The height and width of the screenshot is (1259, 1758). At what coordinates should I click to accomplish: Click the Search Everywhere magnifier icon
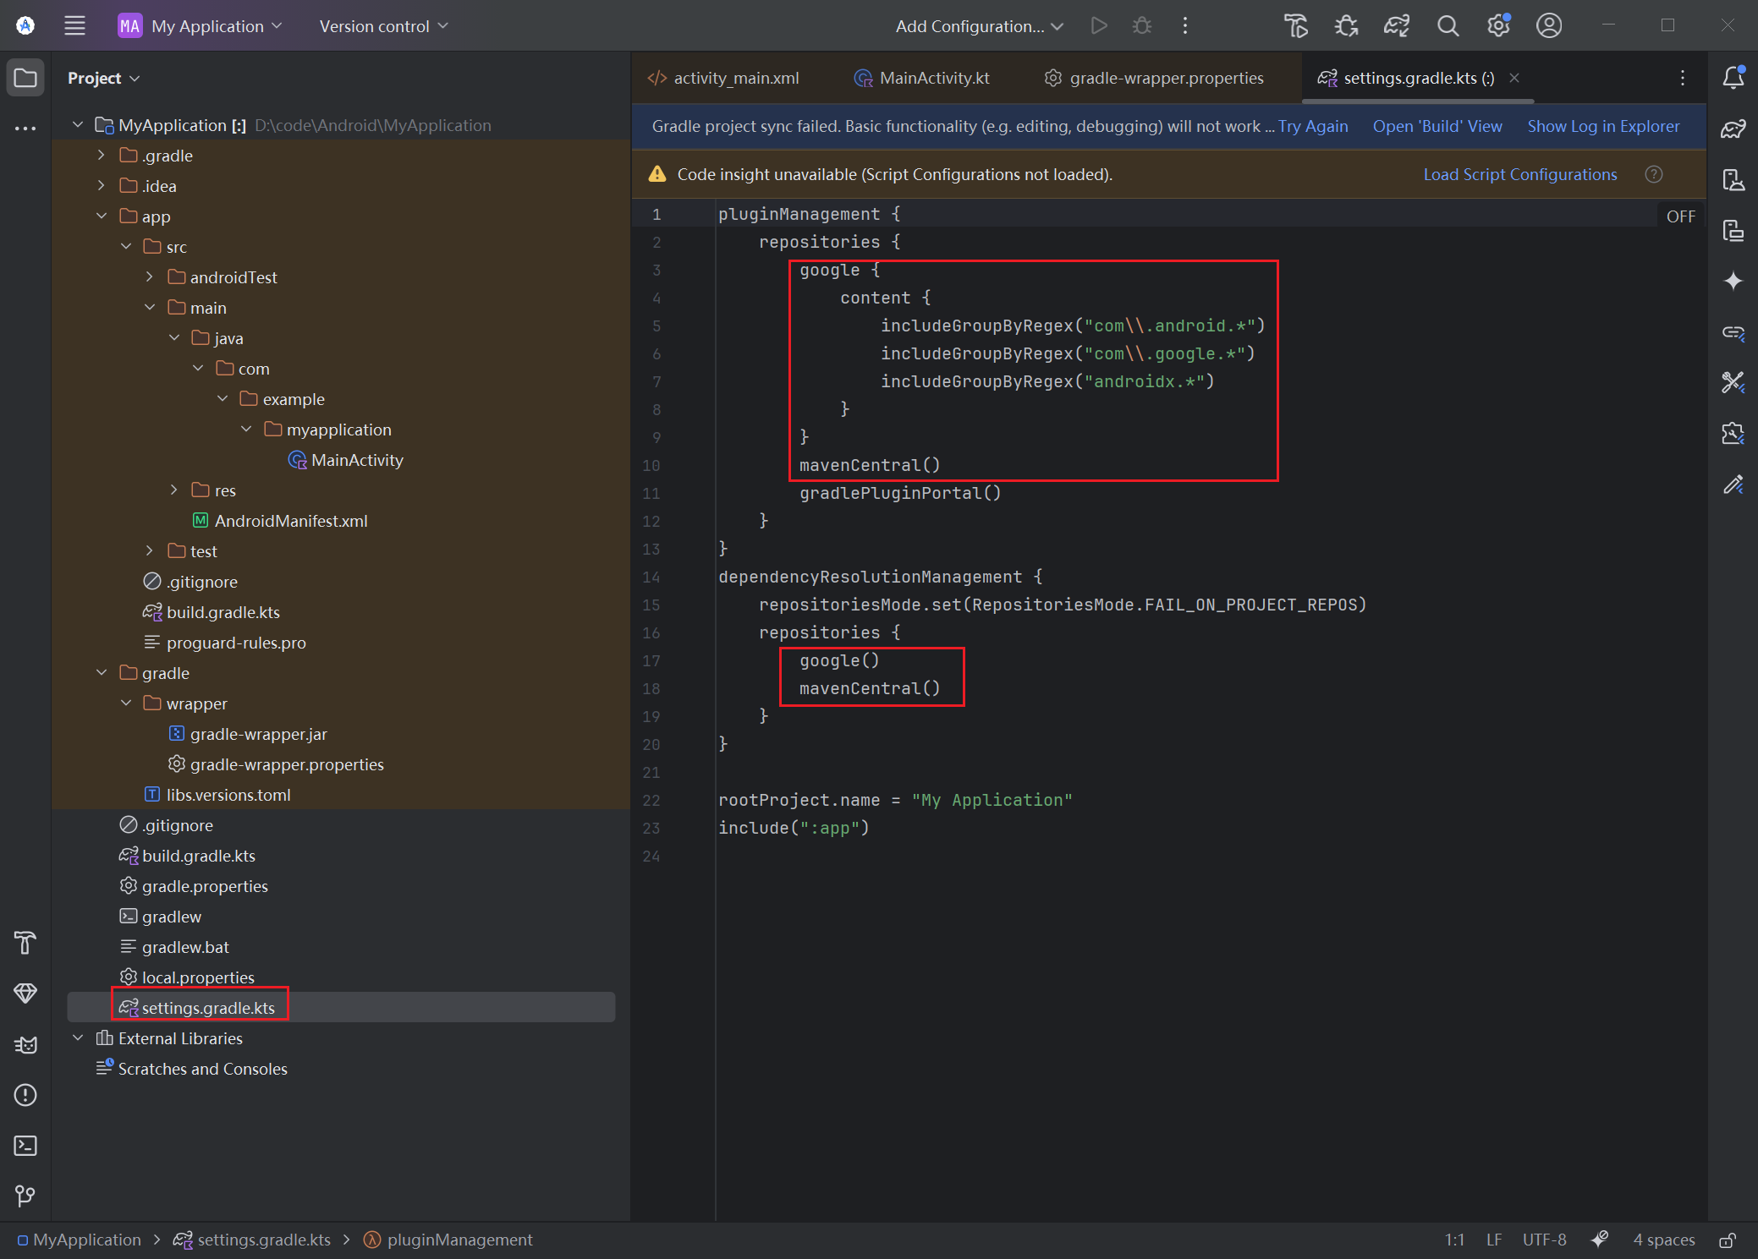(1448, 26)
